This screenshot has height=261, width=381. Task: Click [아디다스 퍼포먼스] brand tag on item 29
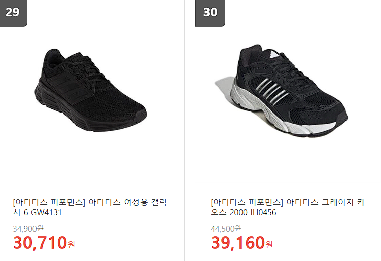pyautogui.click(x=49, y=202)
